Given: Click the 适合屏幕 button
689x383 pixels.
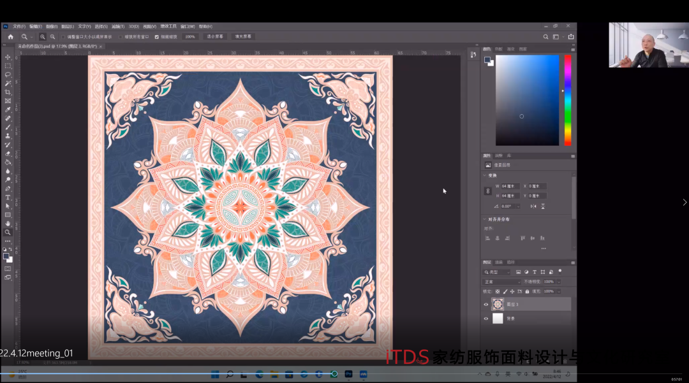Looking at the screenshot, I should point(215,37).
